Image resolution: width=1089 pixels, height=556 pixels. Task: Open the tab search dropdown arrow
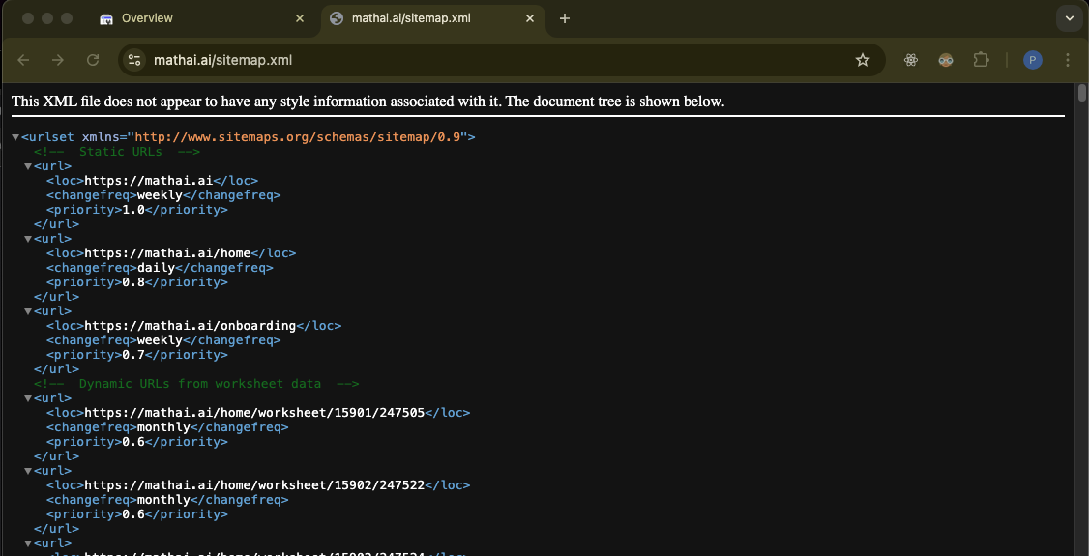(1070, 18)
